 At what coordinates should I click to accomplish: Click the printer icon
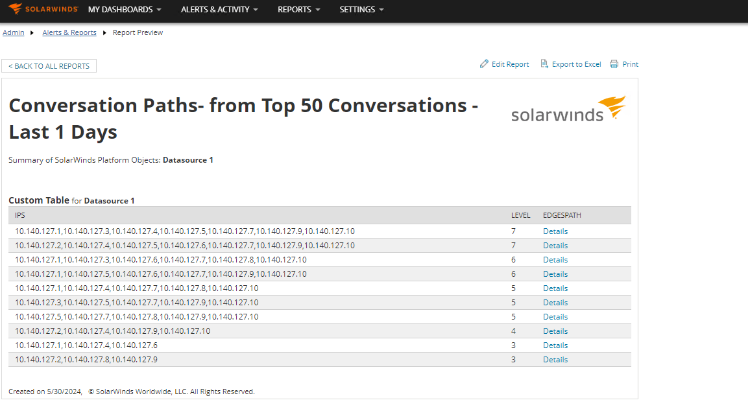pyautogui.click(x=614, y=64)
